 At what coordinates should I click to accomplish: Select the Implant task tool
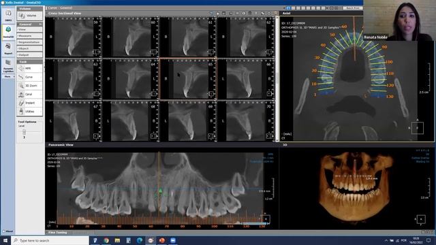tap(29, 103)
